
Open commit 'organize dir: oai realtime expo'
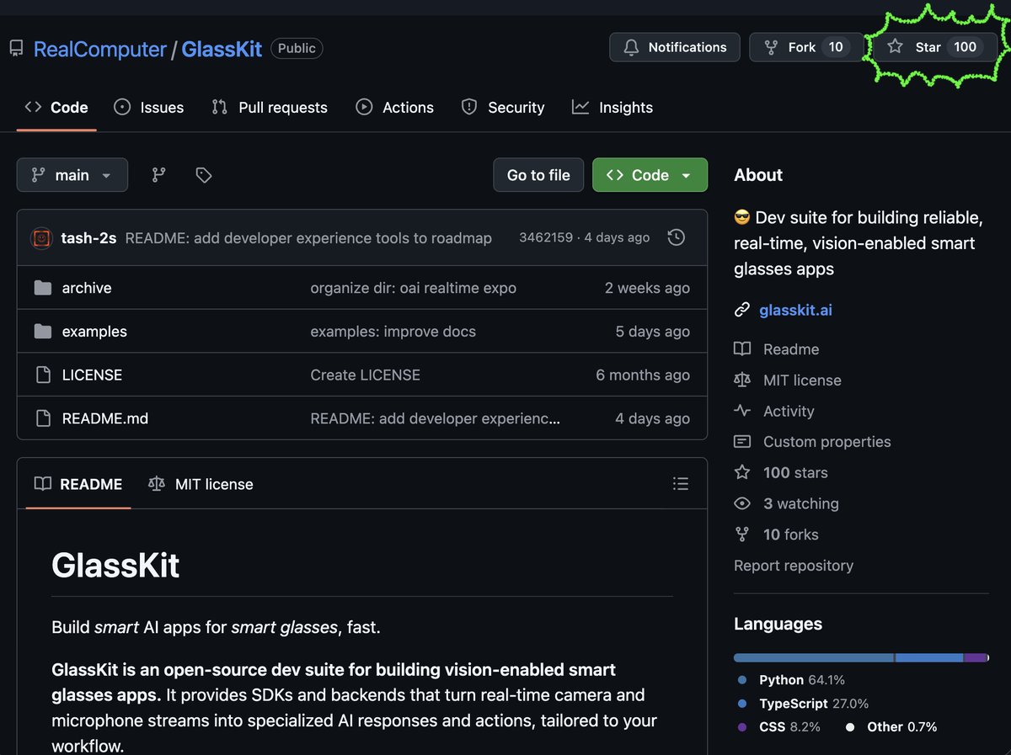click(413, 288)
